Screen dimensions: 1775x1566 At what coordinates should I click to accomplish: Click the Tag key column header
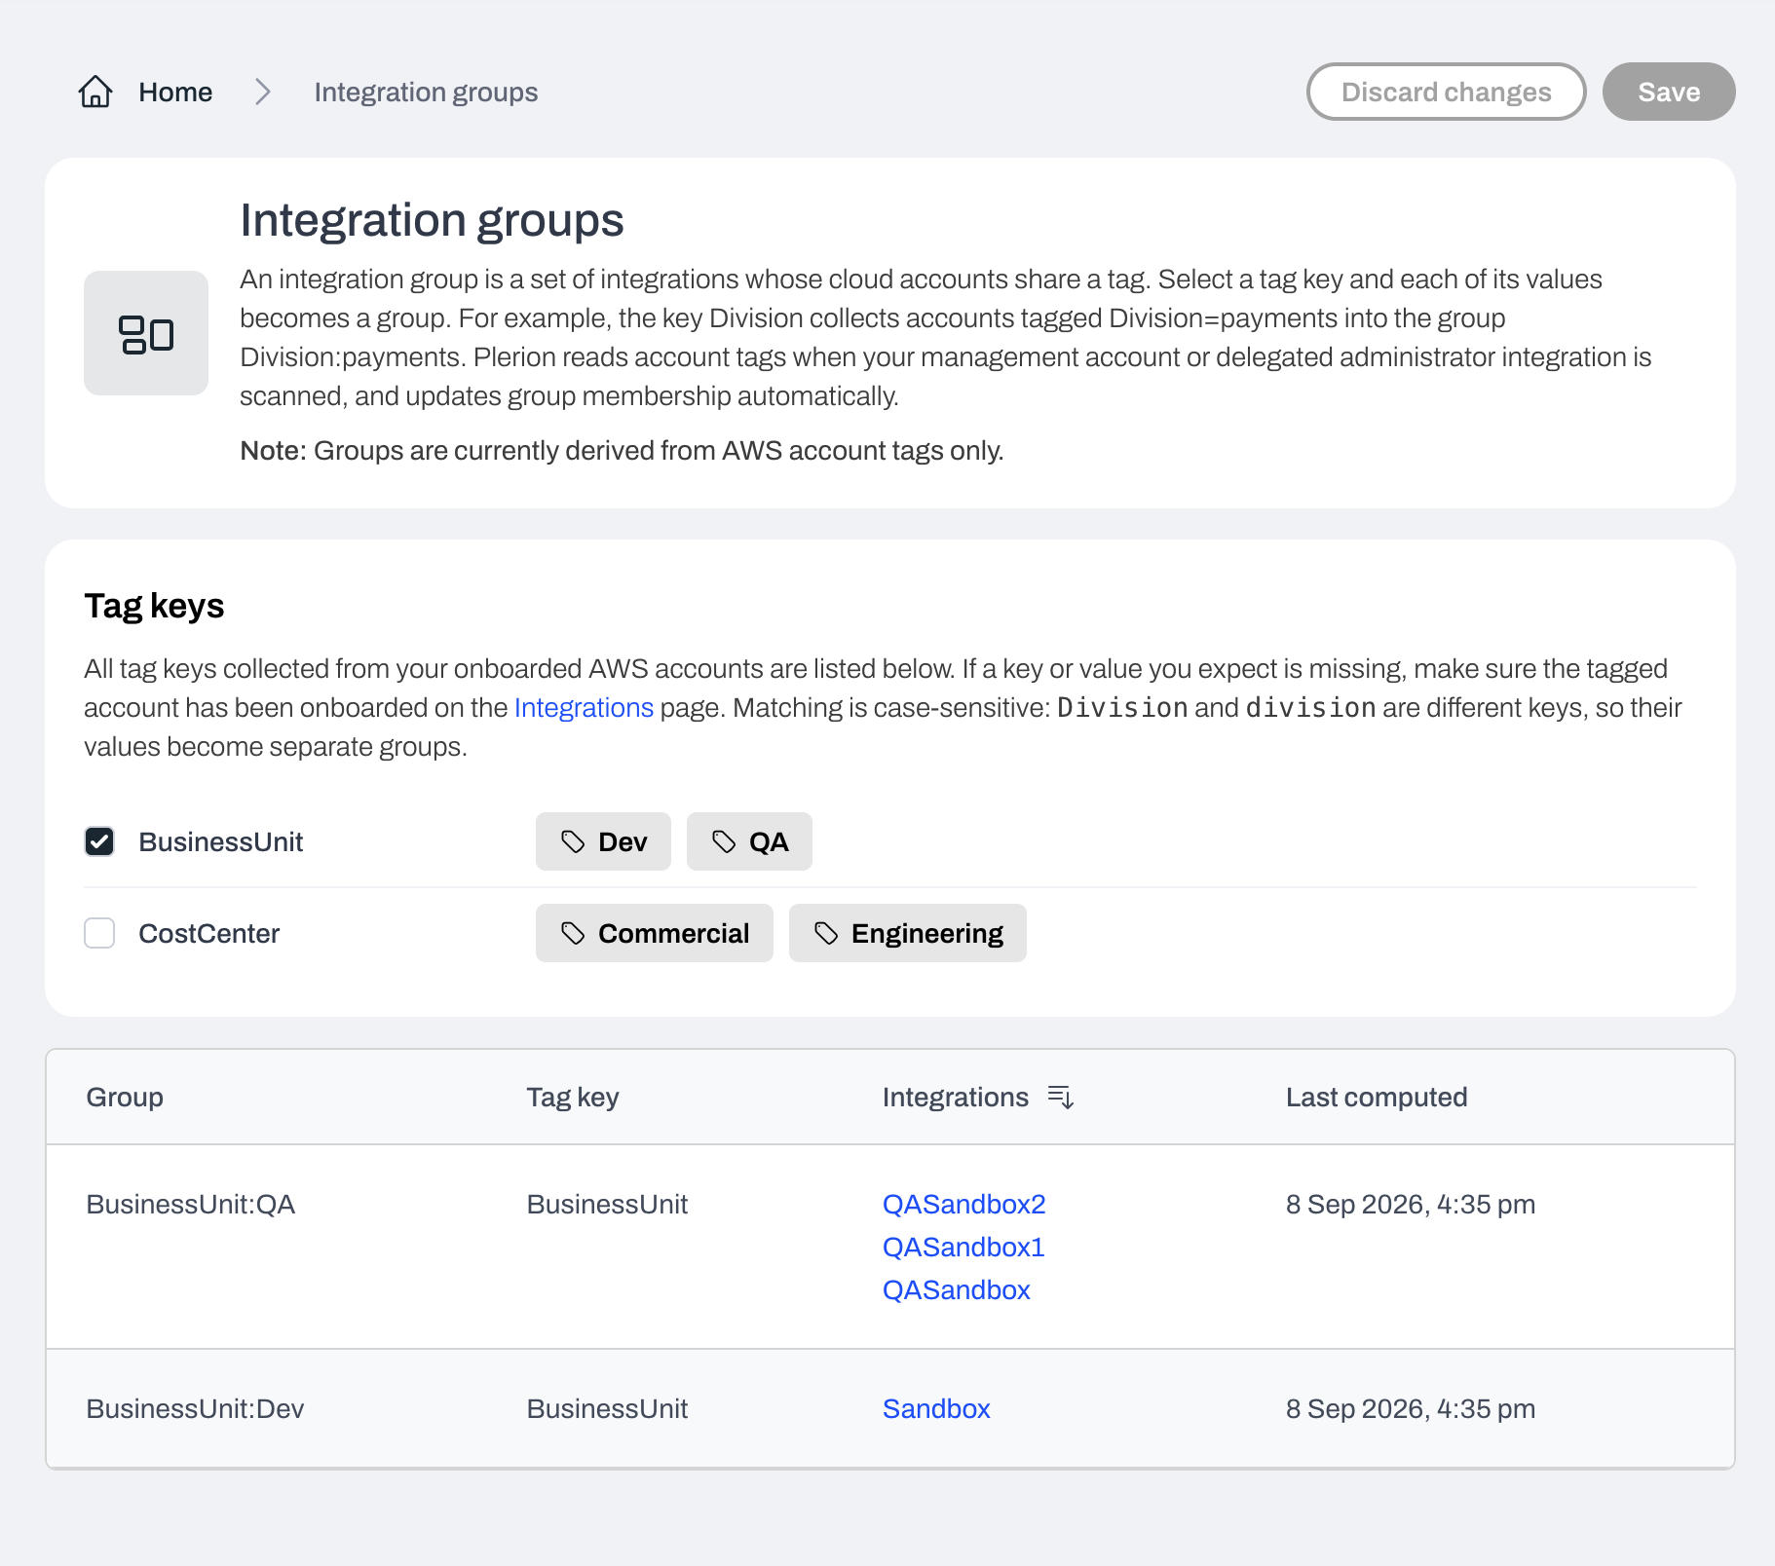tap(573, 1097)
